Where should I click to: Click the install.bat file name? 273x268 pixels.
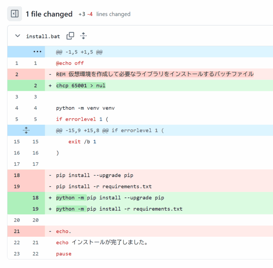click(x=43, y=36)
